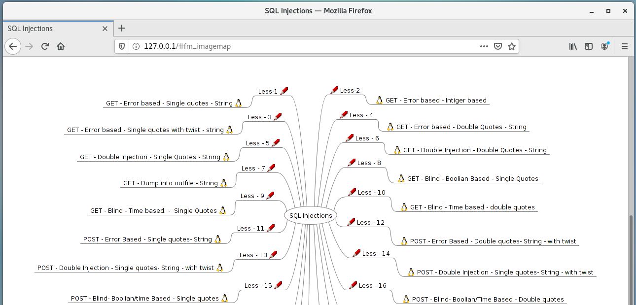Open the Firefox account profile dropdown
The width and height of the screenshot is (636, 305).
[604, 46]
